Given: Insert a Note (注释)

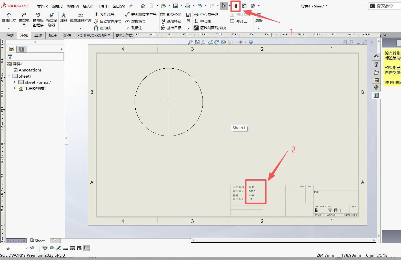Looking at the screenshot, I should [x=64, y=17].
